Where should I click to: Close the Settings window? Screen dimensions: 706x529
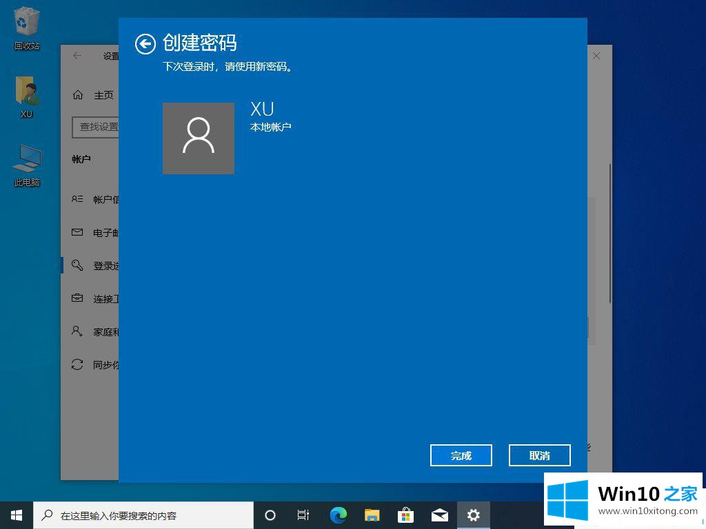[596, 56]
